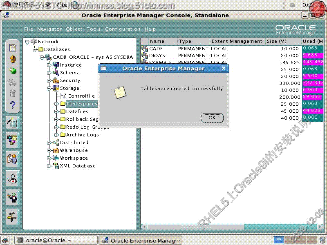The height and width of the screenshot is (245, 327).
Task: Click the trash icon in bottom panel
Action: click(323, 241)
